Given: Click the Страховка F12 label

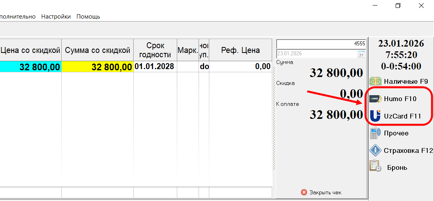Looking at the screenshot, I should (x=408, y=150).
